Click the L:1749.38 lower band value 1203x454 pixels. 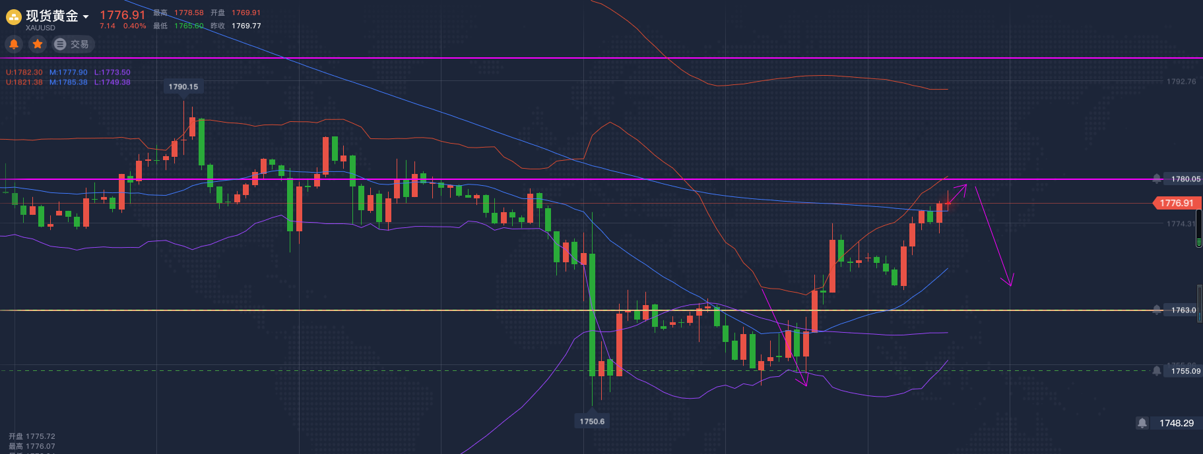tap(112, 82)
